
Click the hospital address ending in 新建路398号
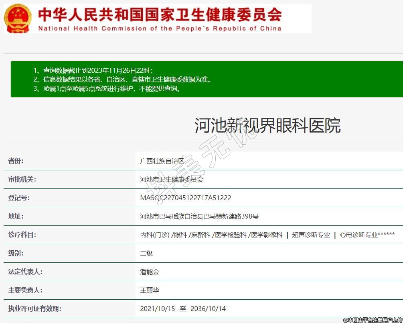point(199,216)
